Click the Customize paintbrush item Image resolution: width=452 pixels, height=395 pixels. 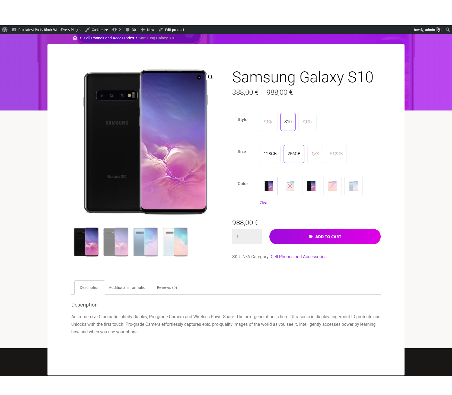click(97, 30)
